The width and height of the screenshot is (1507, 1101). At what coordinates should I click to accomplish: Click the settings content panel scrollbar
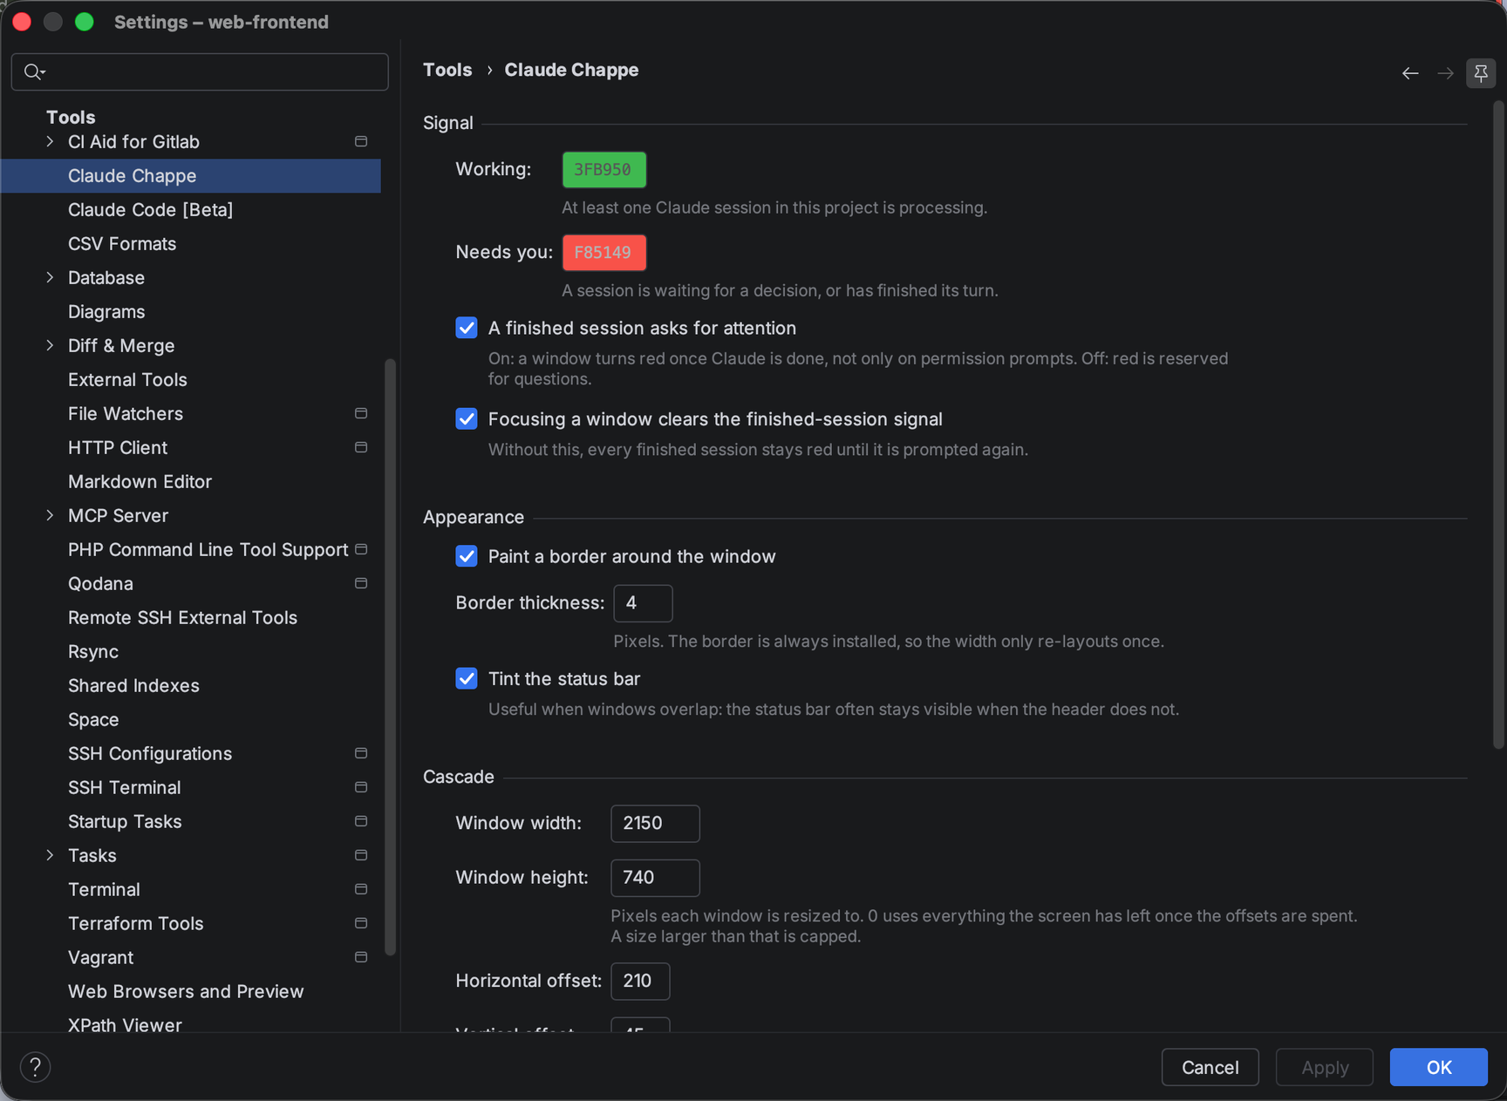pyautogui.click(x=1499, y=425)
